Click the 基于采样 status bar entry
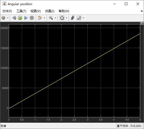Screen dimensions: 144x129 pyautogui.click(x=122, y=126)
